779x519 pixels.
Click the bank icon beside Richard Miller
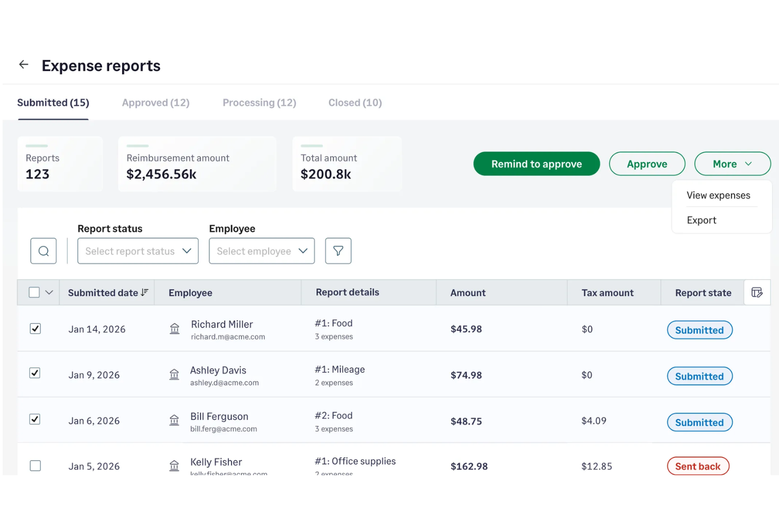point(174,329)
